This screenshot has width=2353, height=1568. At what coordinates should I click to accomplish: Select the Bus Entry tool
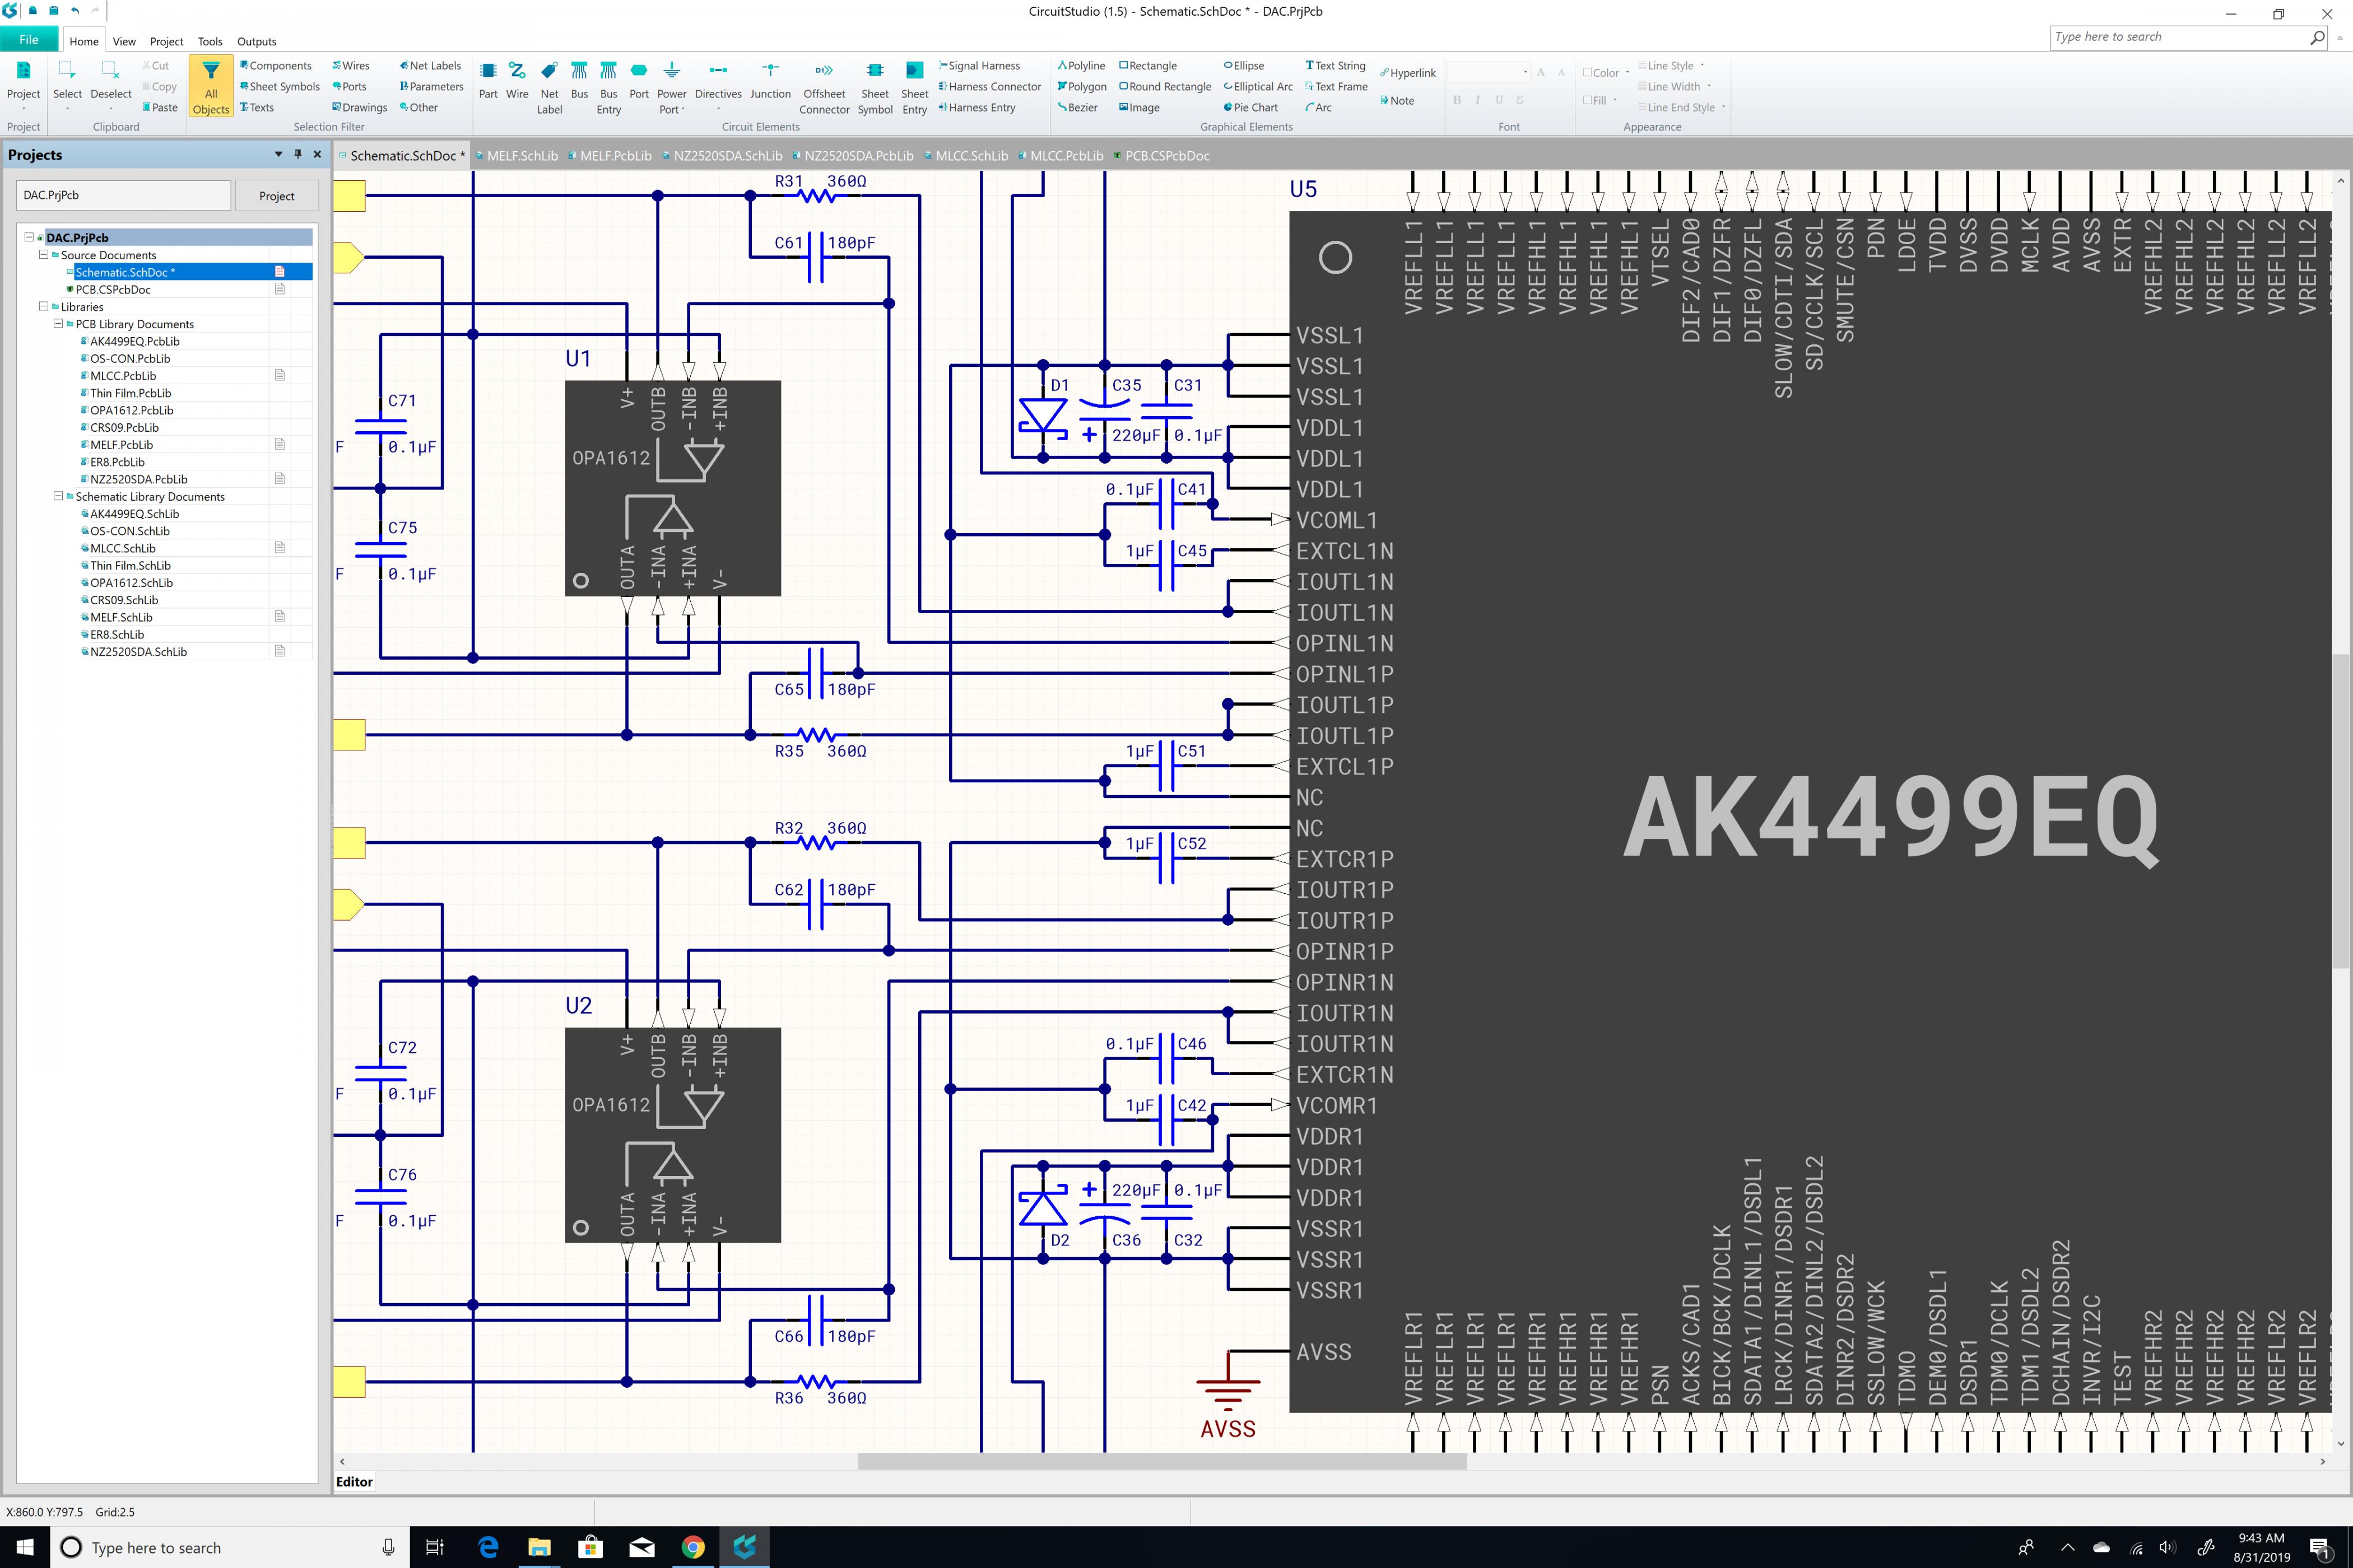click(x=608, y=87)
